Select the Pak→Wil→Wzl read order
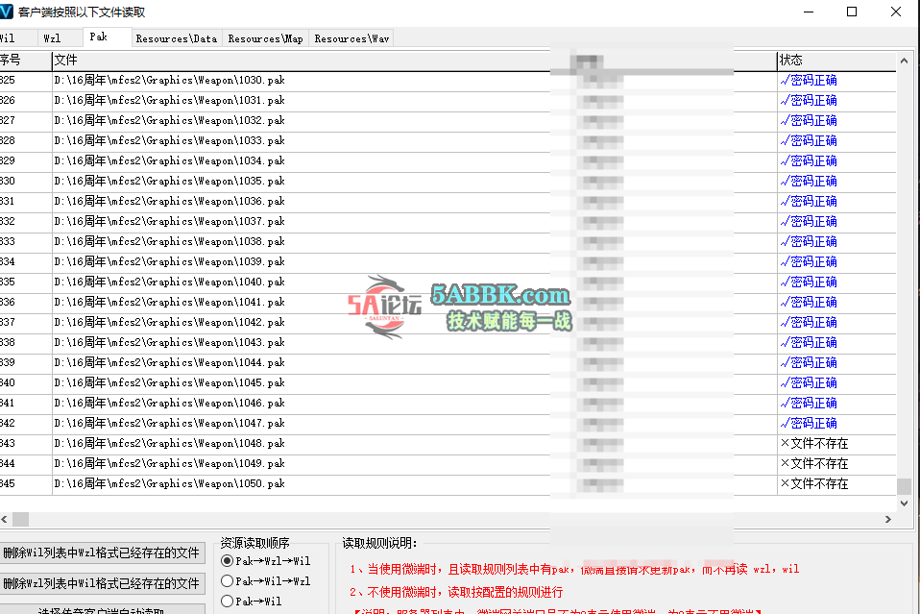Screen dimensions: 920x614 [228, 580]
